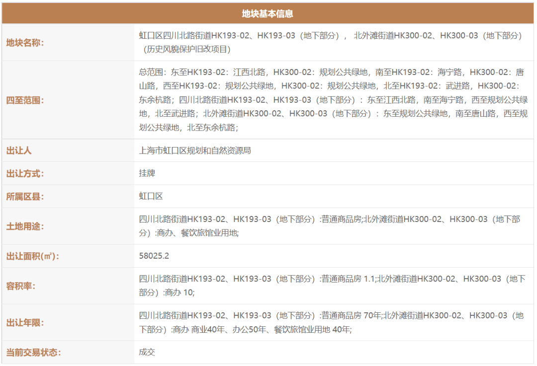
Task: Click the 地块基本信息 table header
Action: (x=268, y=14)
